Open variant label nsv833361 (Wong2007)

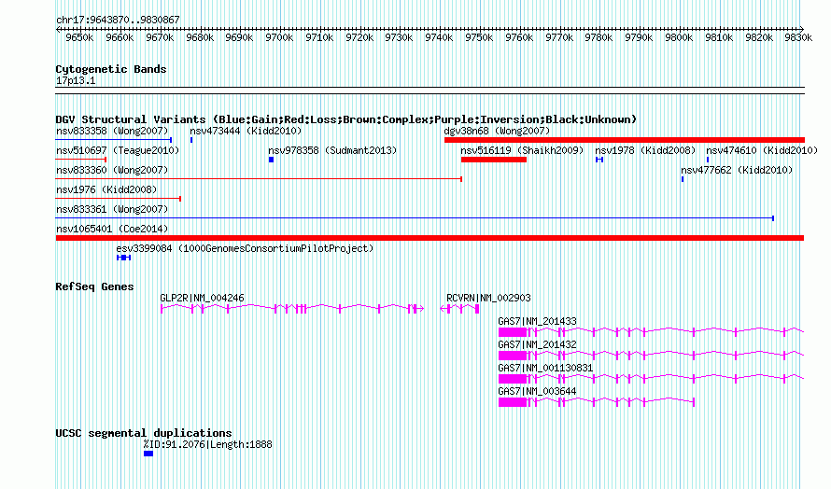(x=112, y=209)
